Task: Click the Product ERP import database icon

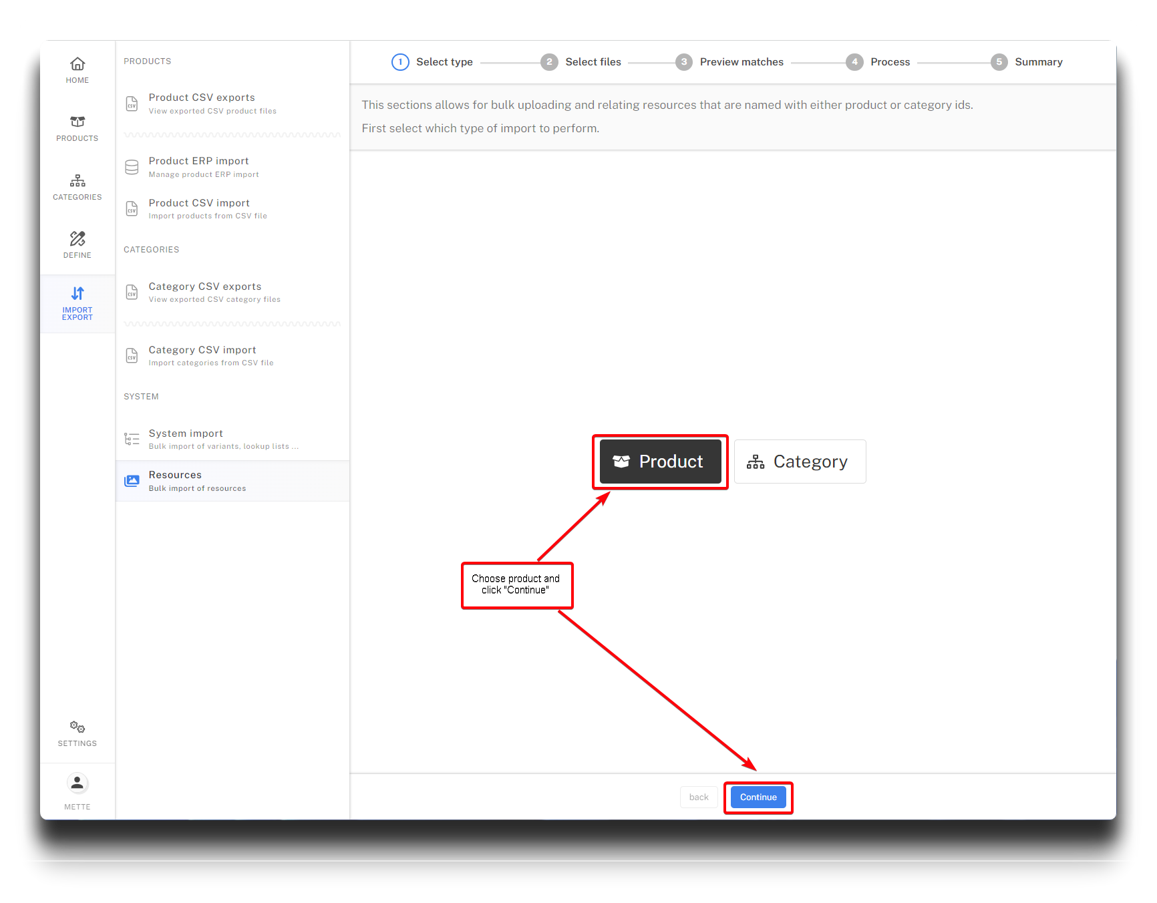Action: pyautogui.click(x=132, y=167)
